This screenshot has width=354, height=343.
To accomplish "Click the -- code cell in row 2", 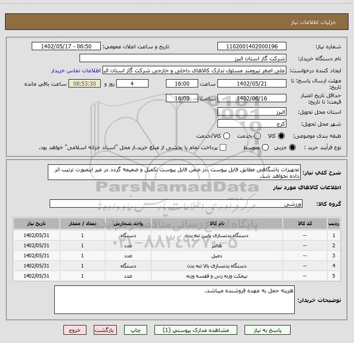I will click(x=305, y=245).
